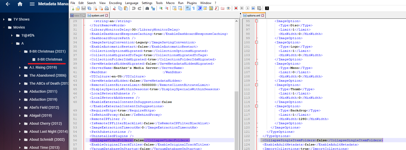Start macro recording with red dot icon
This screenshot has width=406, height=150.
tap(236, 8)
